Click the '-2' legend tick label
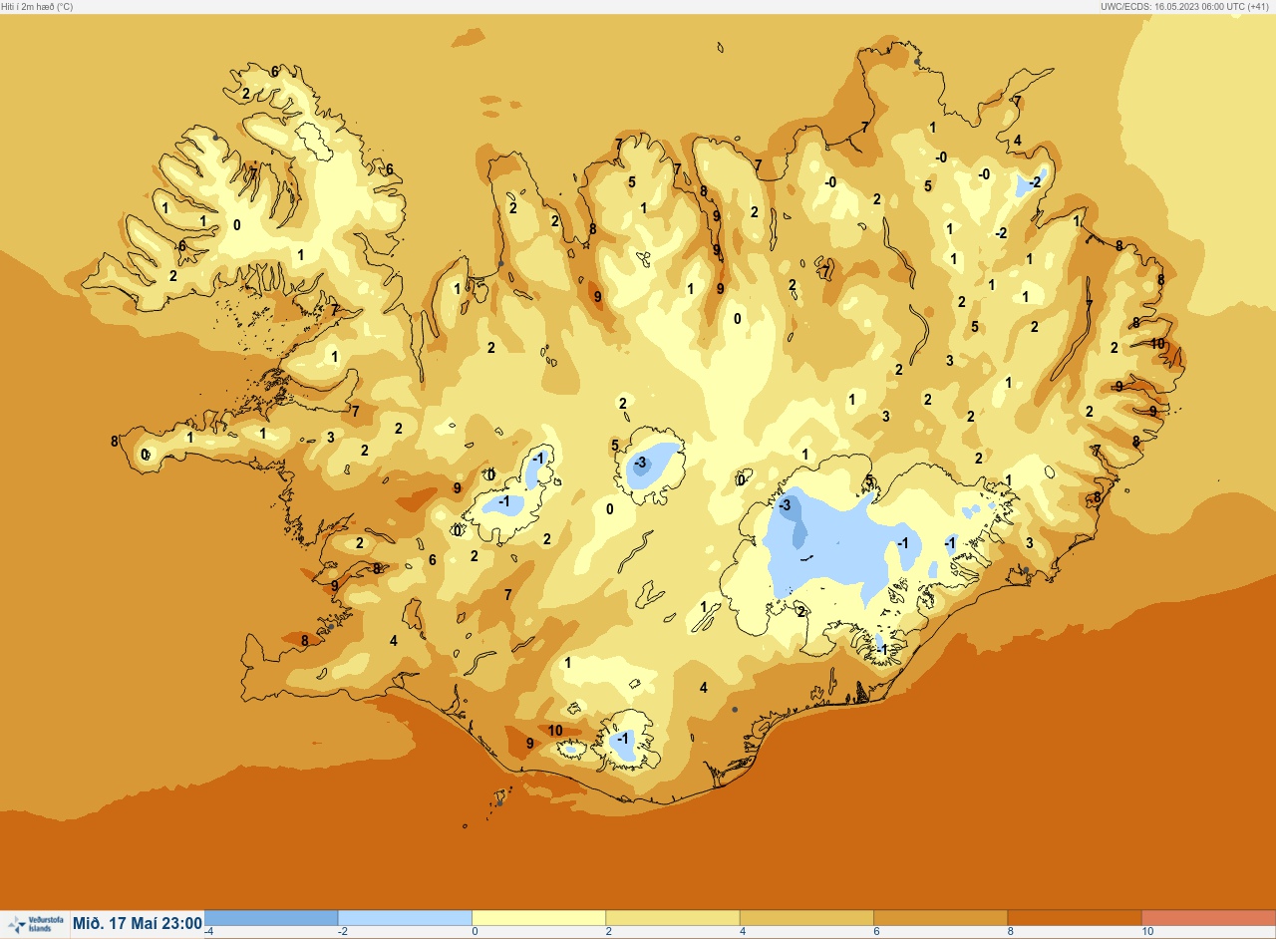Viewport: 1276px width, 939px height. click(x=343, y=932)
